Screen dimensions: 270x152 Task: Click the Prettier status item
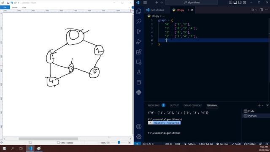pyautogui.click(x=250, y=144)
